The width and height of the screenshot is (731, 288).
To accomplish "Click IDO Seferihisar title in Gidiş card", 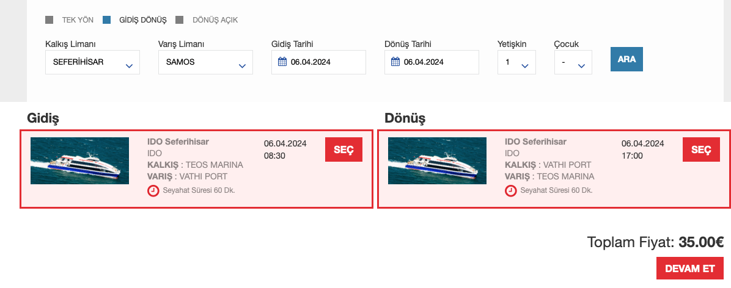I will 178,142.
